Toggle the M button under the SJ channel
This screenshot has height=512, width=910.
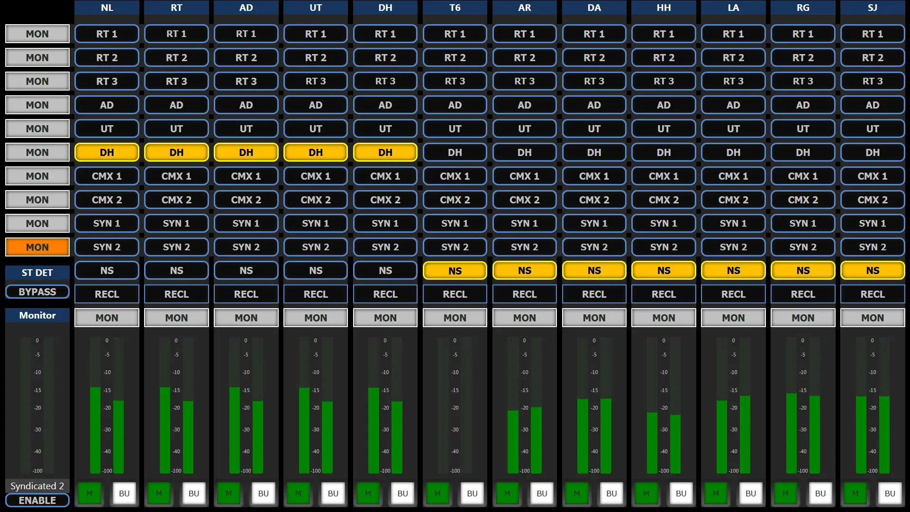855,494
